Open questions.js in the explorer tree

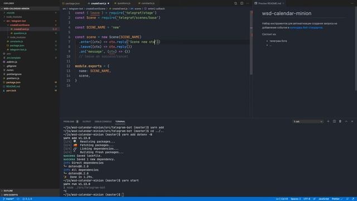click(x=30, y=33)
